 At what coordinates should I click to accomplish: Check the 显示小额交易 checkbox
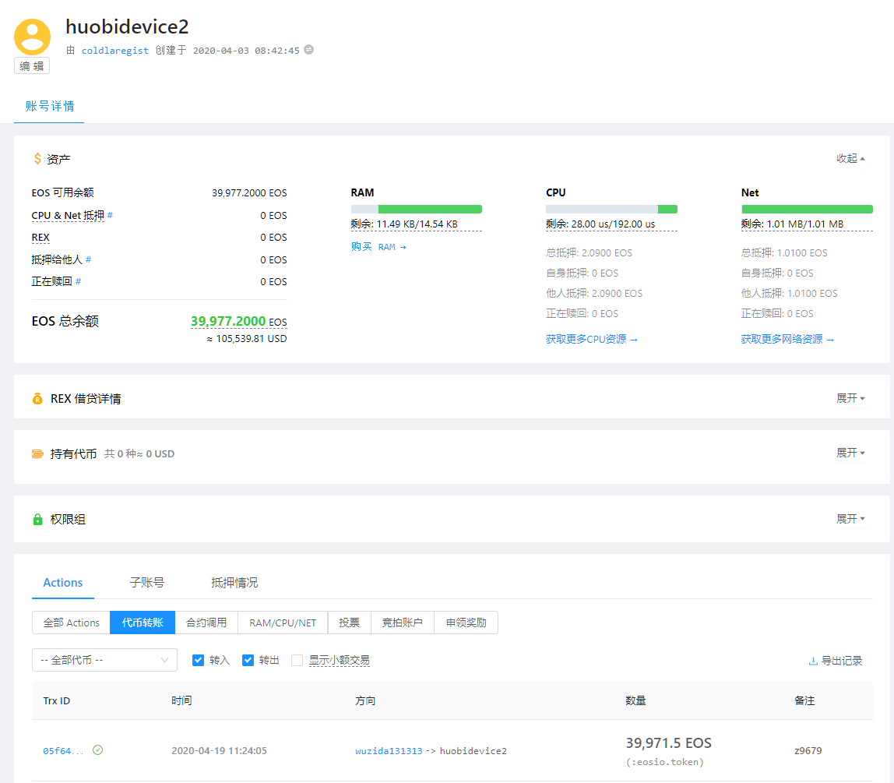pos(297,661)
